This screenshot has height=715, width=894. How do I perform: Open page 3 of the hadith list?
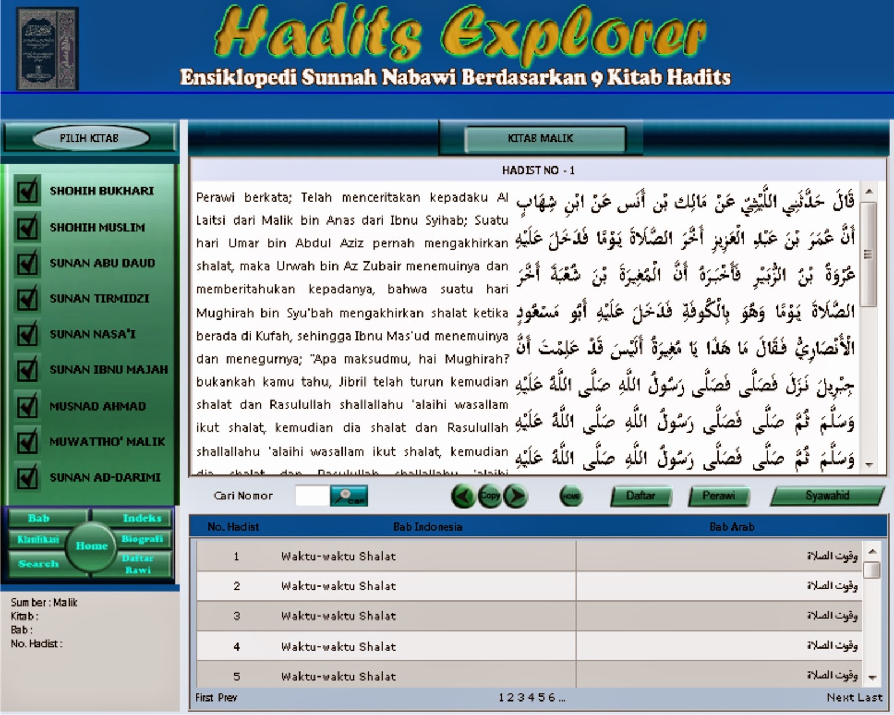[x=521, y=697]
